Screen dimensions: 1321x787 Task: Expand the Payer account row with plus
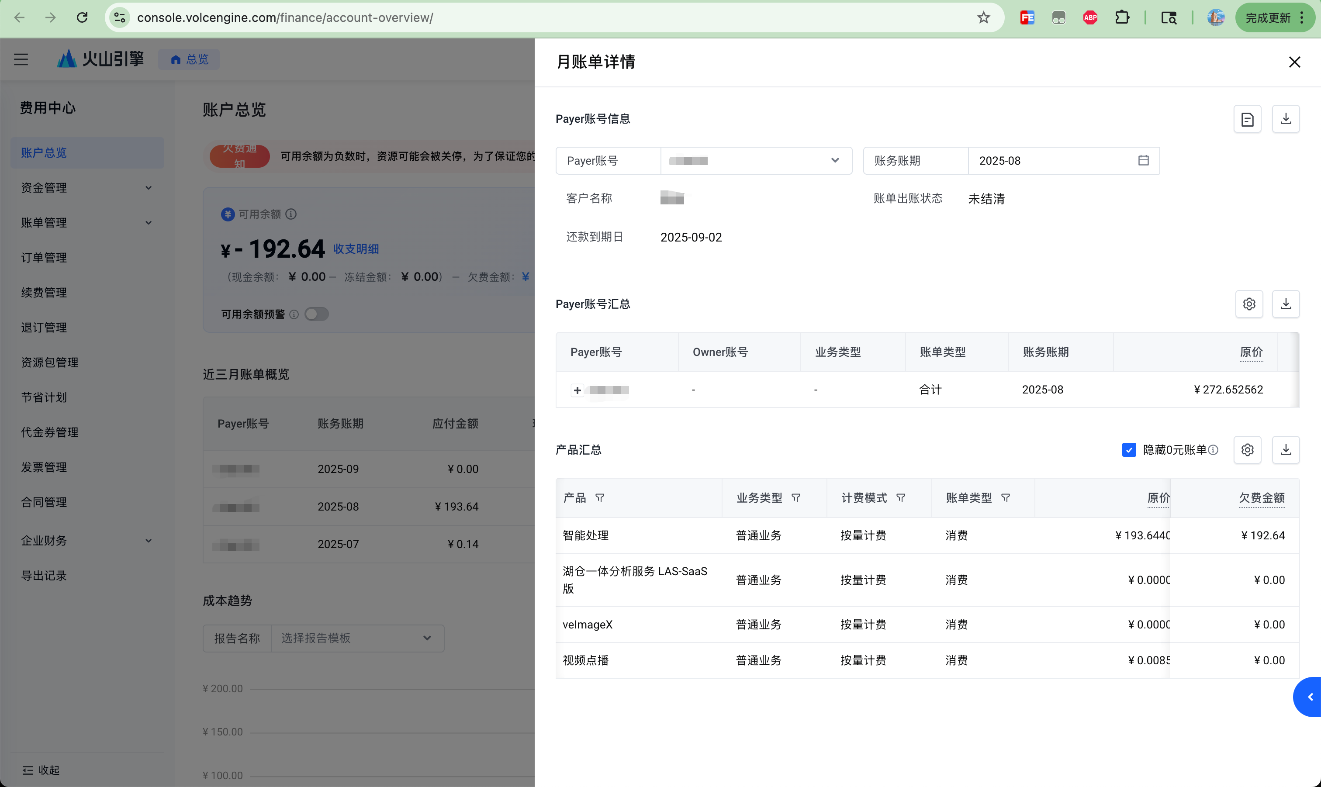[x=577, y=390]
